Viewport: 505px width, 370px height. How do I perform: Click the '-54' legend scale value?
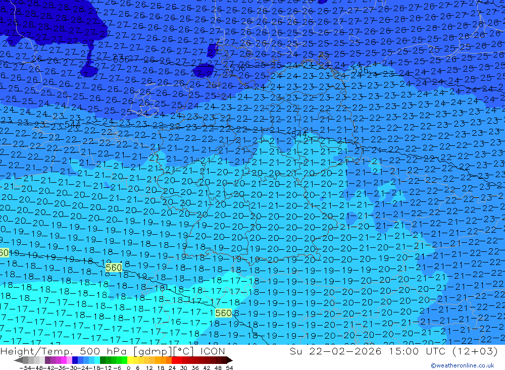click(25, 368)
